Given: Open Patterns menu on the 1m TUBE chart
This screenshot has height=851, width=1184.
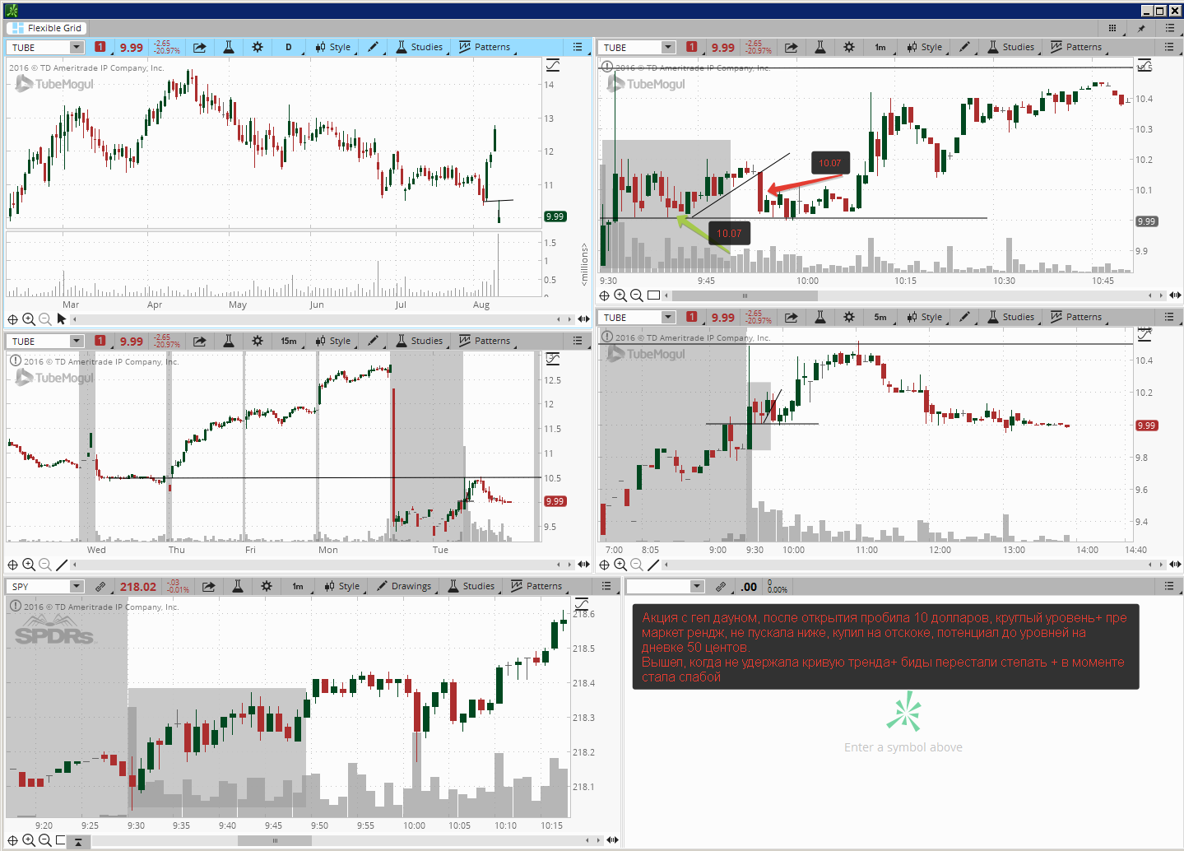Looking at the screenshot, I should point(1076,48).
